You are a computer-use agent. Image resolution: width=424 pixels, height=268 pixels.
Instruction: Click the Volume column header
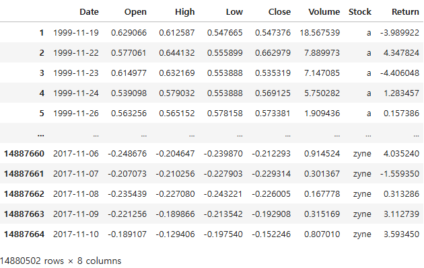tap(324, 12)
